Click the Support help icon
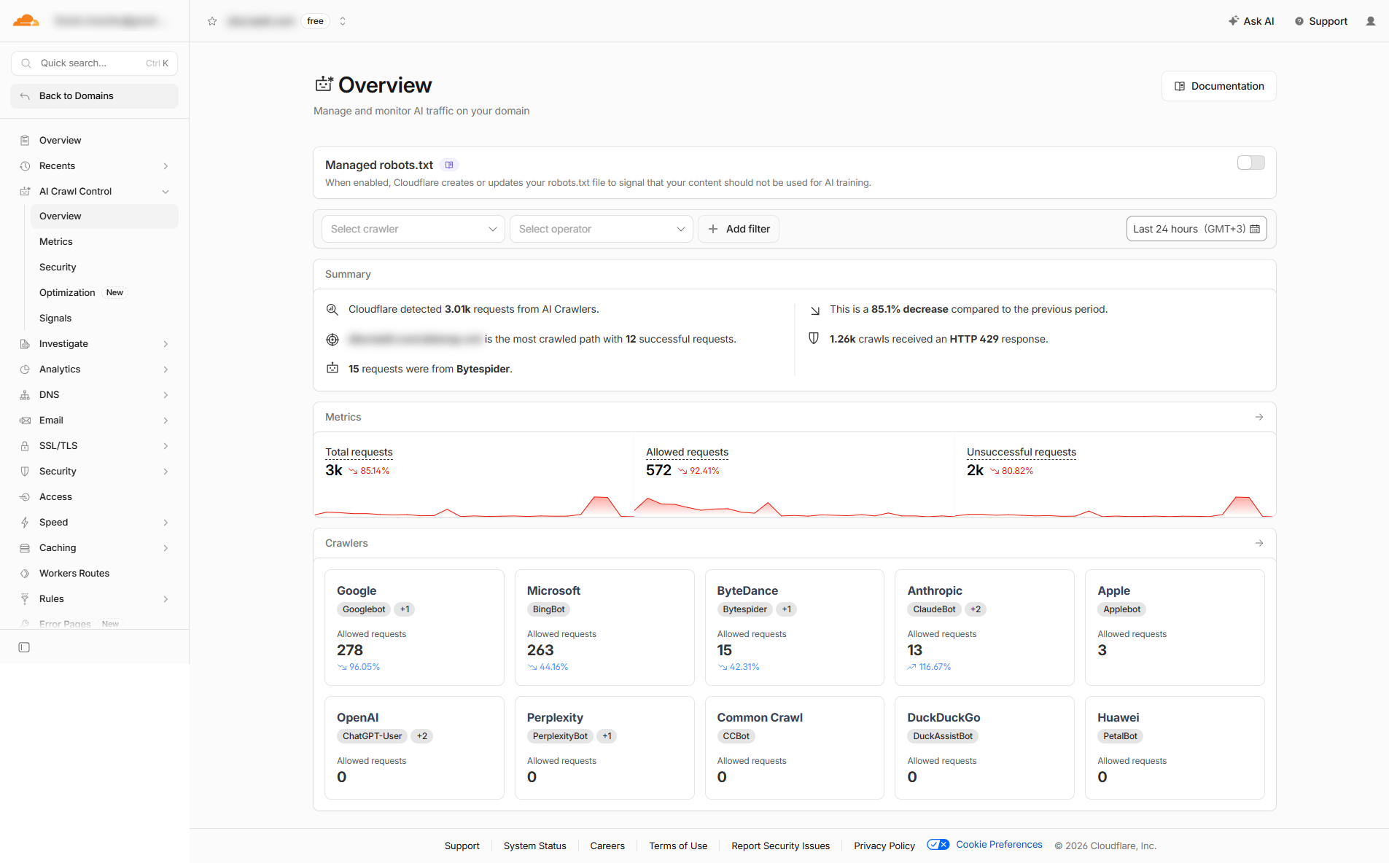 (x=1299, y=21)
